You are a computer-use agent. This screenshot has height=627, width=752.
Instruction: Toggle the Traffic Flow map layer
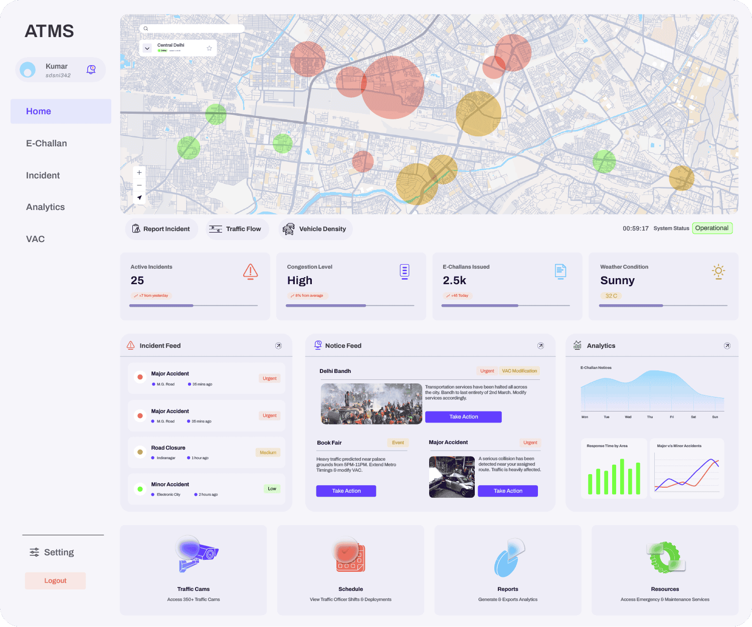(x=235, y=229)
